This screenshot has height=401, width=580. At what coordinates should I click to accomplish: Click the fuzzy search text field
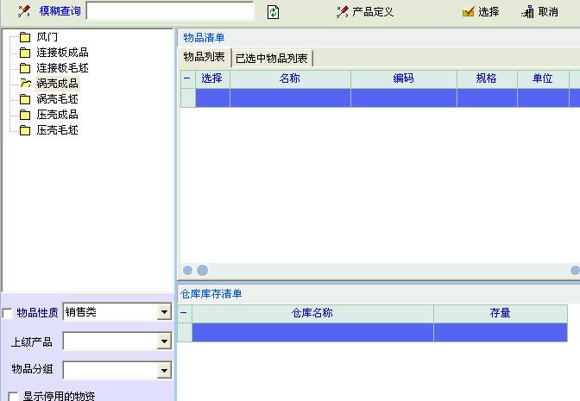click(x=170, y=11)
